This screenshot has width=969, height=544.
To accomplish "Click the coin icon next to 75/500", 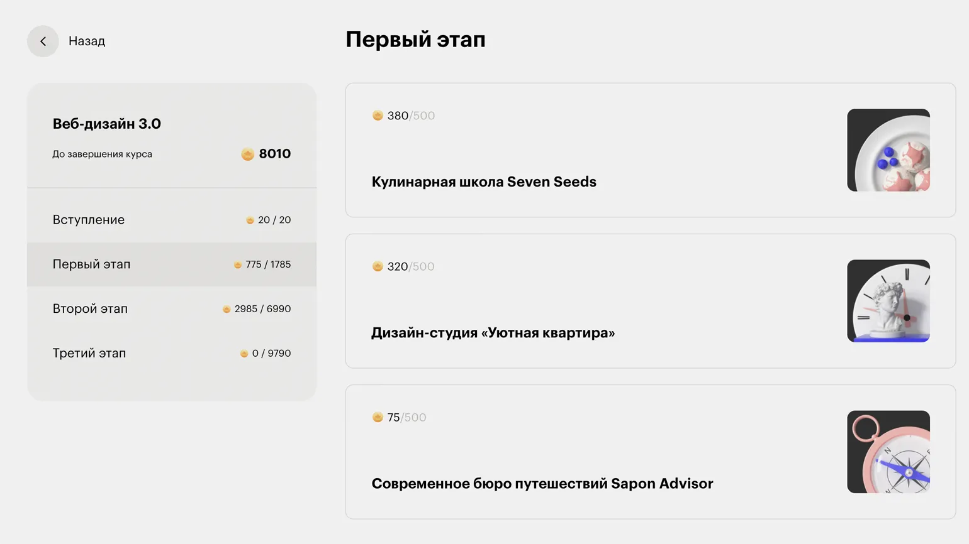I will [x=378, y=417].
